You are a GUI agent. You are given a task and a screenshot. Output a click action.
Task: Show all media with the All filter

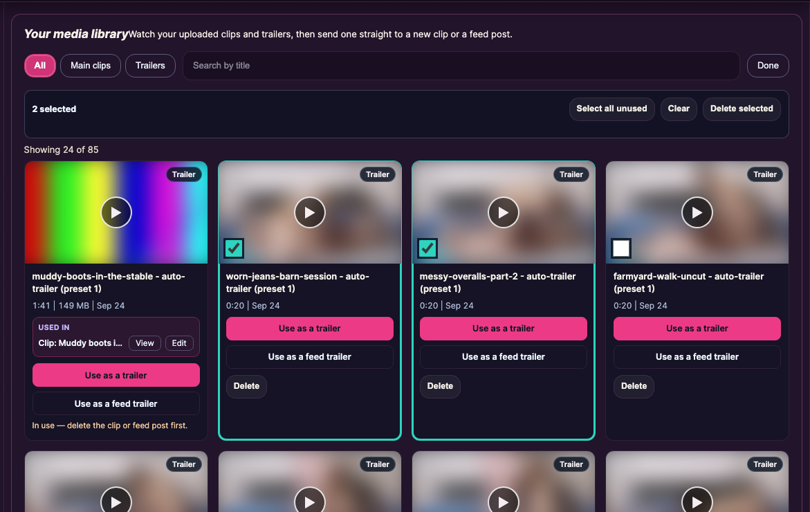40,66
